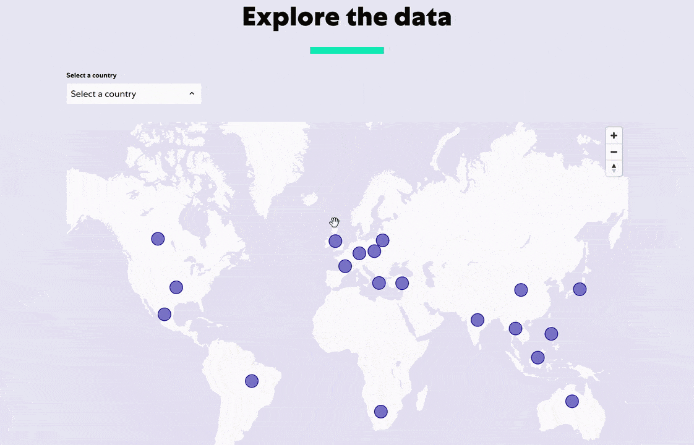Click the South Africa data point

click(380, 411)
